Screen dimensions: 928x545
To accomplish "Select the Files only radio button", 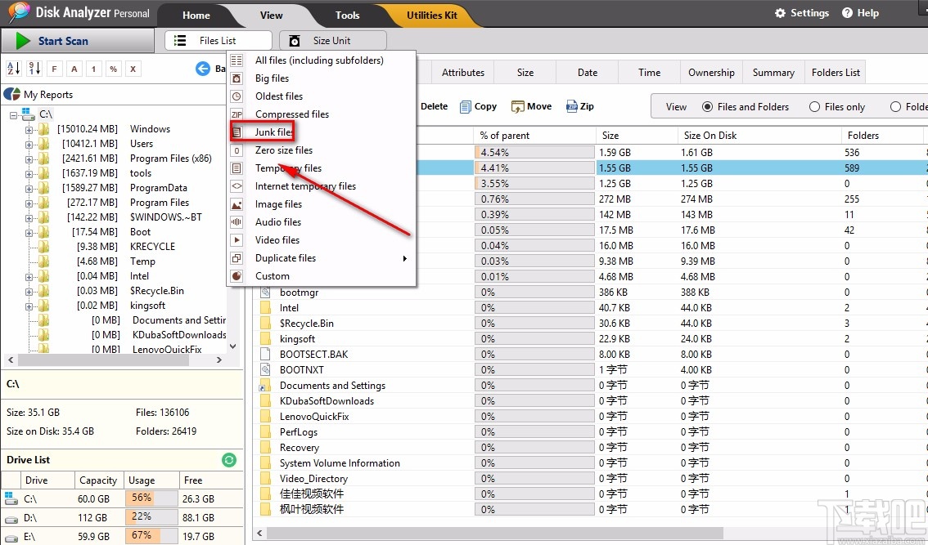I will (815, 106).
